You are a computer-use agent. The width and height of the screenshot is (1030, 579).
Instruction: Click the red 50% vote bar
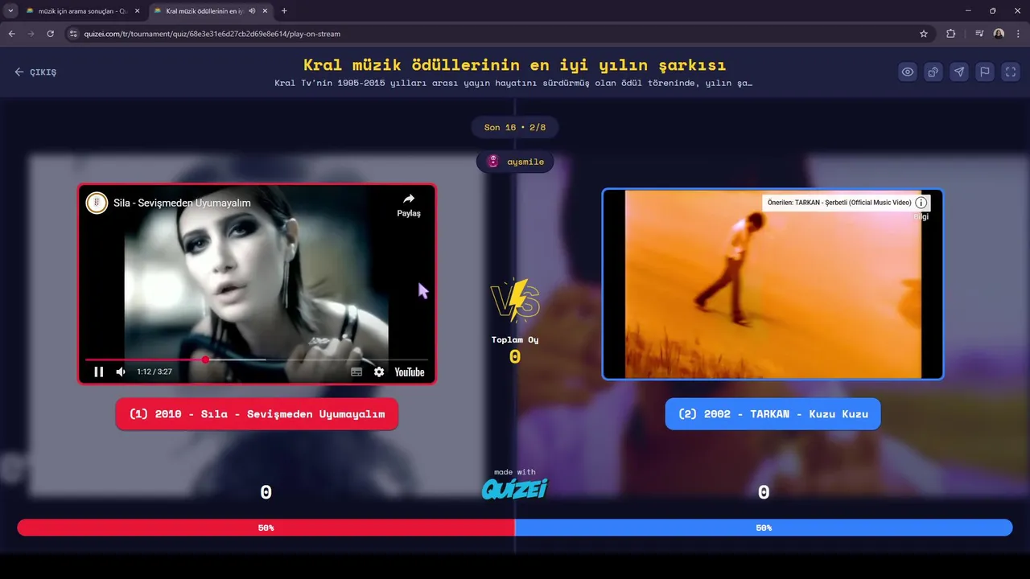click(266, 528)
